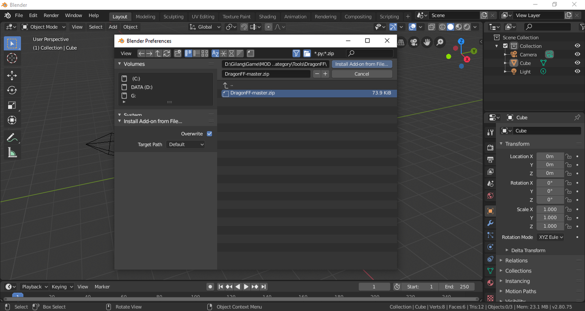Activate the Select Box tool
This screenshot has width=585, height=311.
pyautogui.click(x=12, y=43)
